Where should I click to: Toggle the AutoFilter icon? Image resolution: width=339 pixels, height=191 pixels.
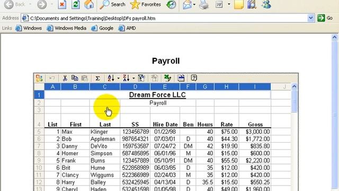point(141,78)
